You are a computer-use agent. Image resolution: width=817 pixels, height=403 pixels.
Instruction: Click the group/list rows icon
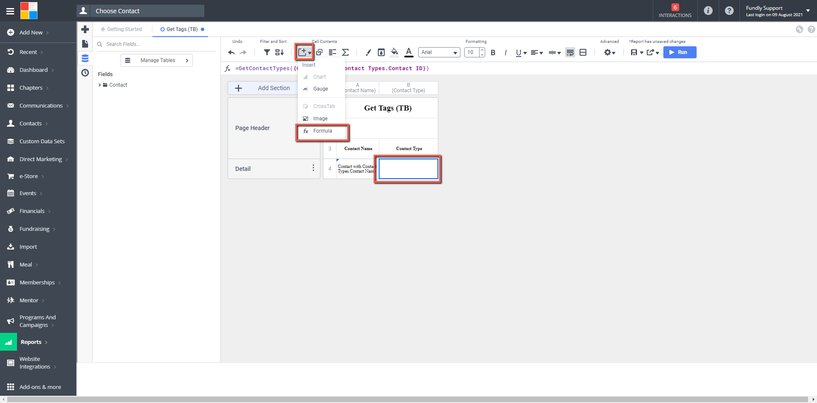[332, 52]
